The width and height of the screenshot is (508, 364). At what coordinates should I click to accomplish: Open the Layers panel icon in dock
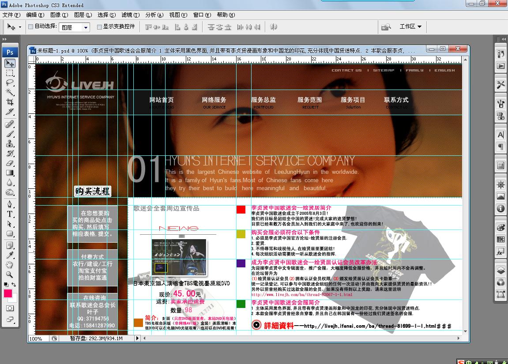pos(500,270)
